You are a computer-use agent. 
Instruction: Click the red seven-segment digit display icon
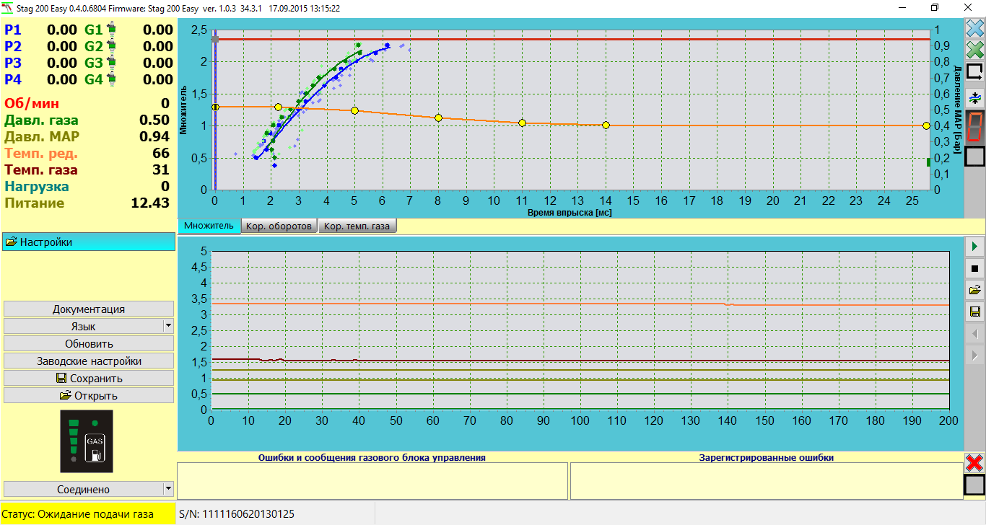(974, 127)
